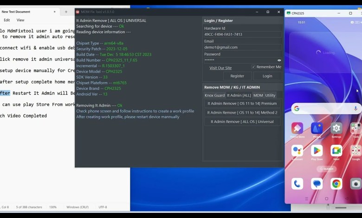This screenshot has height=218, width=362.
Task: Open the Utility tab
Action: (x=270, y=95)
